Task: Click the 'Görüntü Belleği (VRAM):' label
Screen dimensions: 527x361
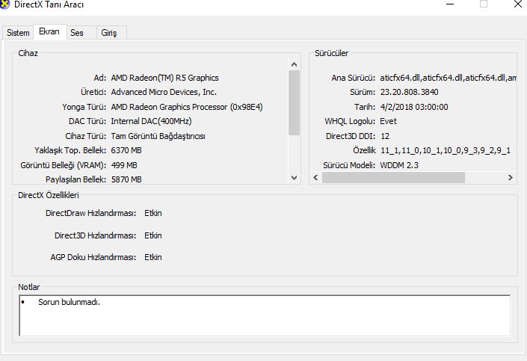Action: pos(64,165)
